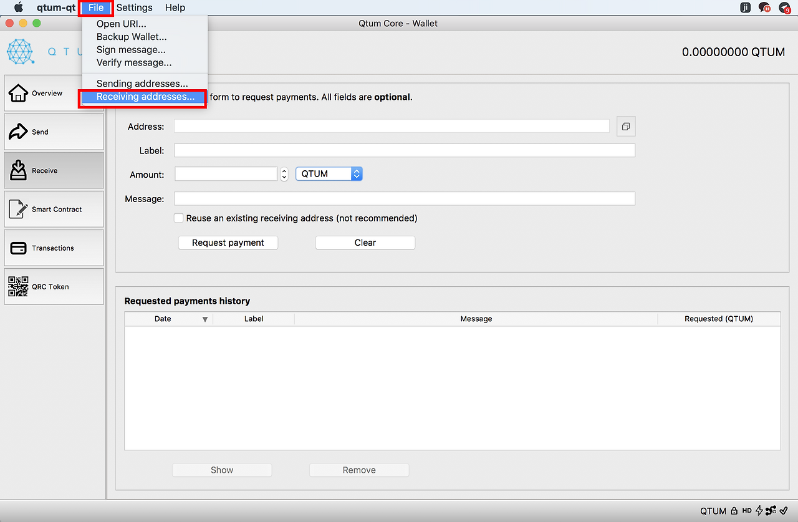
Task: Select the Receive sidebar button
Action: click(x=54, y=171)
